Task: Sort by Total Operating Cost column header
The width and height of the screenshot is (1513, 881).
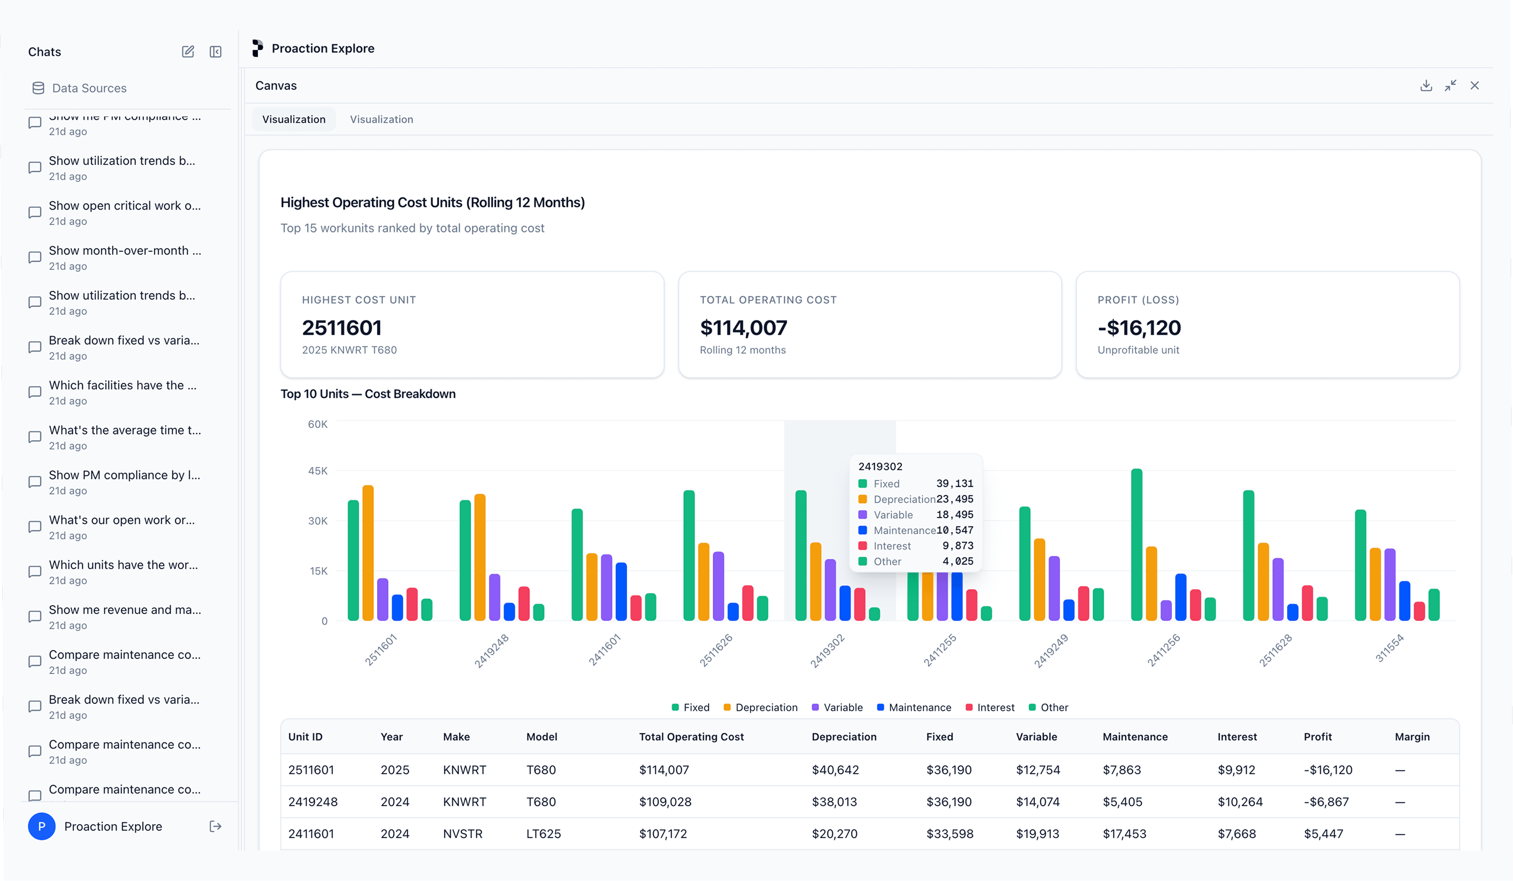Action: coord(691,737)
